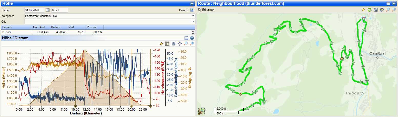
Task: Toggle split view of Höhe / Distanz panel
Action: (186, 38)
